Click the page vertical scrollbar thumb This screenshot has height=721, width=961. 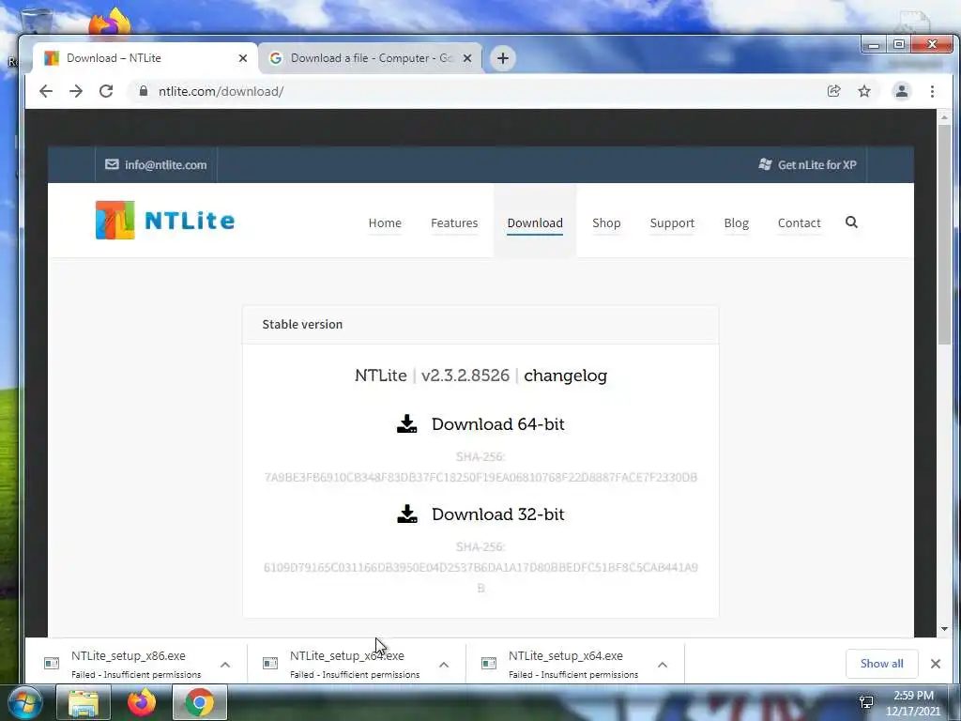tap(944, 233)
